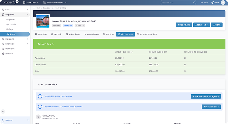
Task: Expand the Support menu arrow
Action: [x=28, y=120]
